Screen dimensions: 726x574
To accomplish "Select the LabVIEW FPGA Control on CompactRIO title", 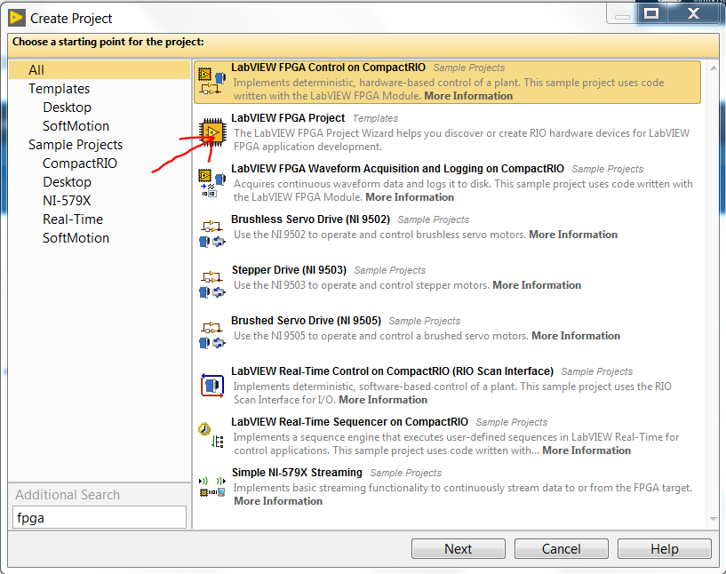I will tap(328, 68).
